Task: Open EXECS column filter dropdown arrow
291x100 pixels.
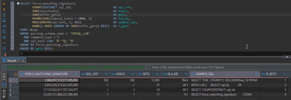Action: (x=133, y=74)
